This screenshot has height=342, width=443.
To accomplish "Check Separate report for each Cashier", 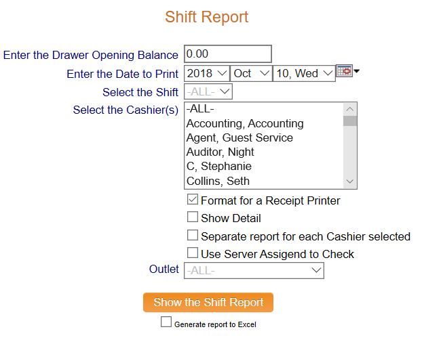I will (193, 236).
